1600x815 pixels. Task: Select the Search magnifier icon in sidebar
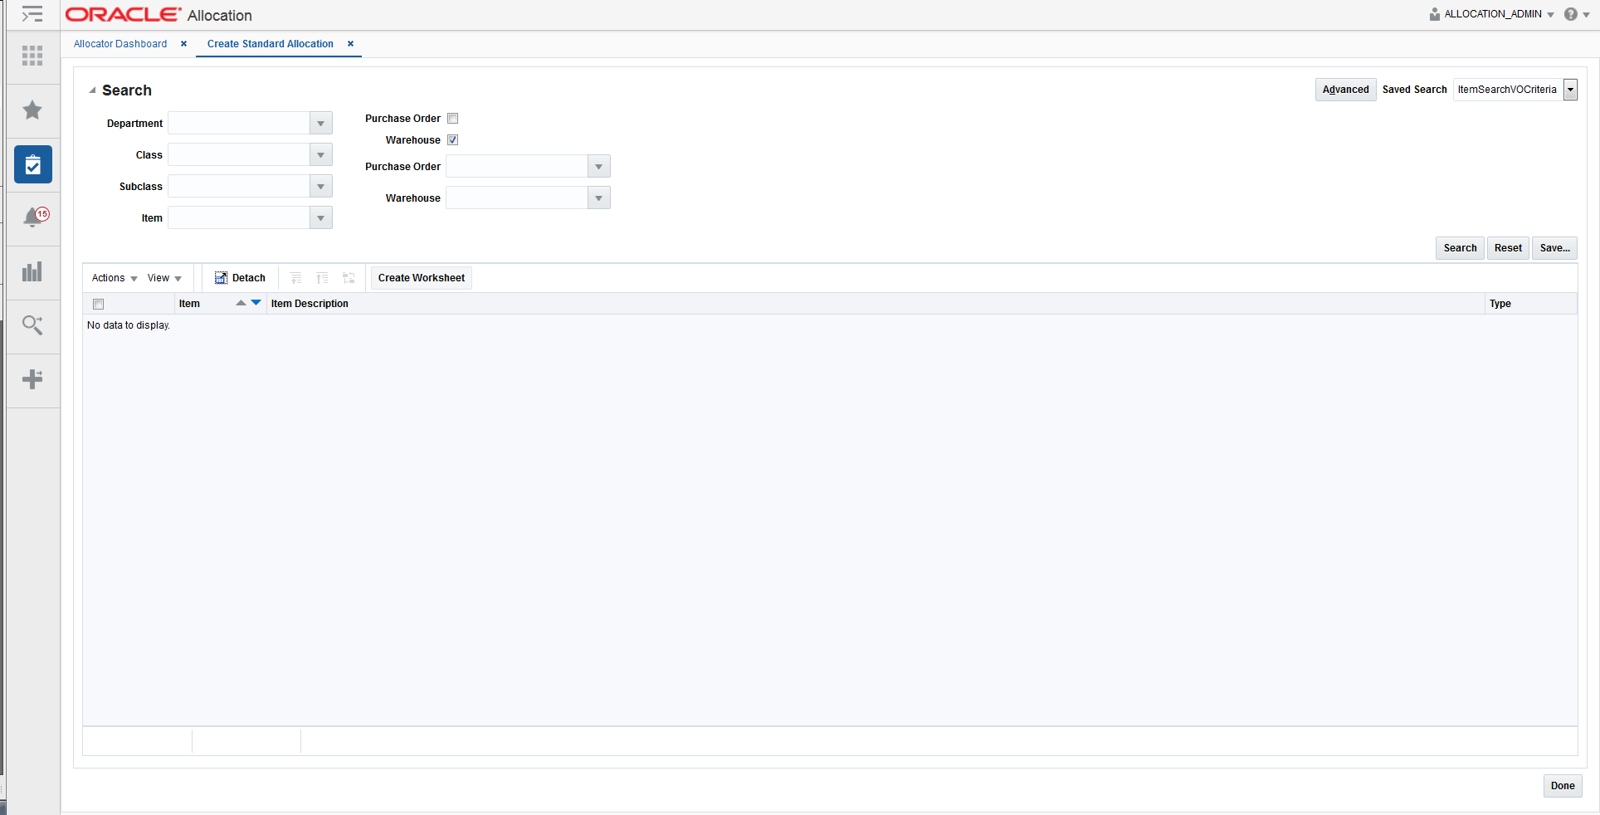pos(32,325)
